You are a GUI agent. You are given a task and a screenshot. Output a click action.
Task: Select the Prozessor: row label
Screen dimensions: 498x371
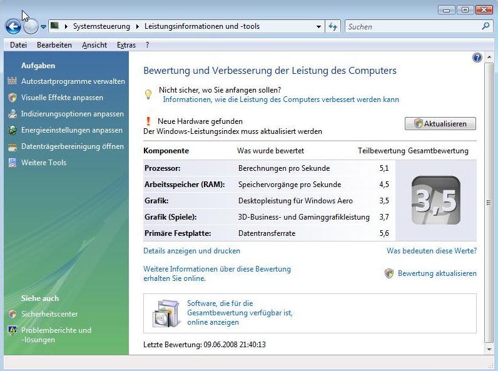[162, 168]
